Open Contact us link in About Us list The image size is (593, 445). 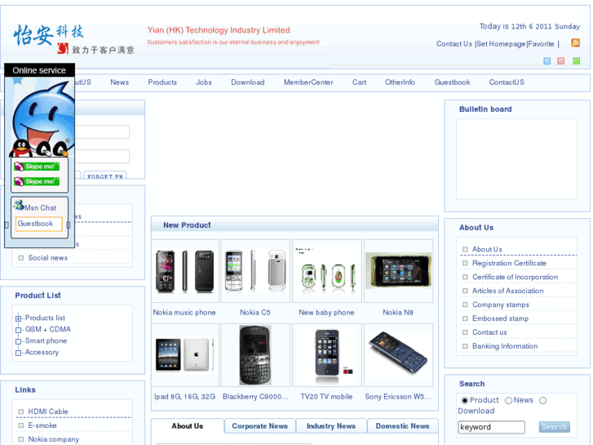tap(489, 332)
